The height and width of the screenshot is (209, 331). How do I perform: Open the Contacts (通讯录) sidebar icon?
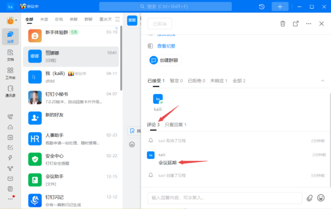pos(10,91)
